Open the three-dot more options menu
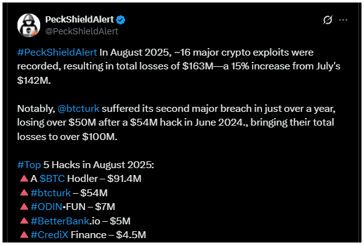 coord(343,20)
